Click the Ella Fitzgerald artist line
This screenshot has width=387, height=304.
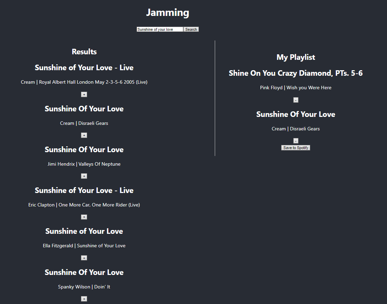pos(84,246)
